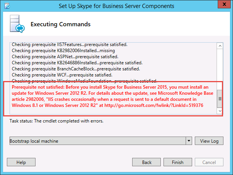The width and height of the screenshot is (233, 175).
Task: Select the KB2982006Installed missing log line
Action: [x=63, y=51]
